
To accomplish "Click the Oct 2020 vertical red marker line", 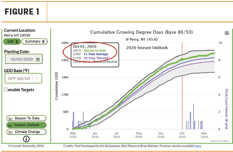I will [x=182, y=86].
